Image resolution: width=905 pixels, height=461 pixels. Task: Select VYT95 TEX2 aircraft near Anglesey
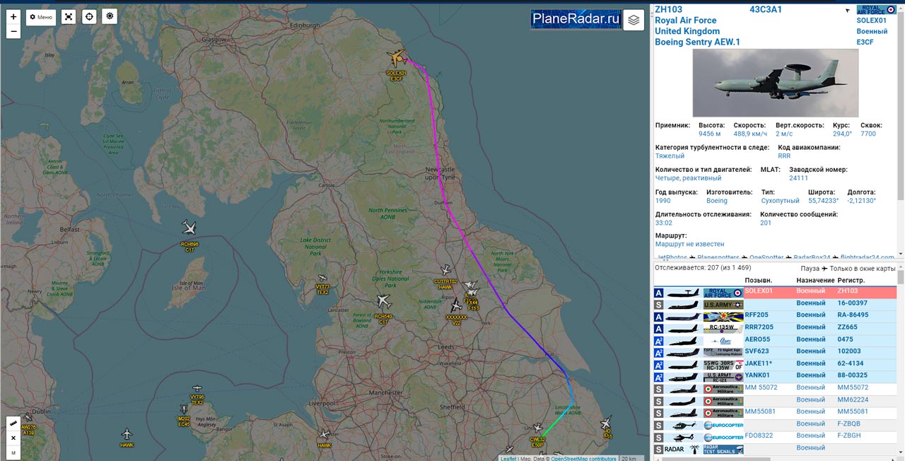click(197, 389)
